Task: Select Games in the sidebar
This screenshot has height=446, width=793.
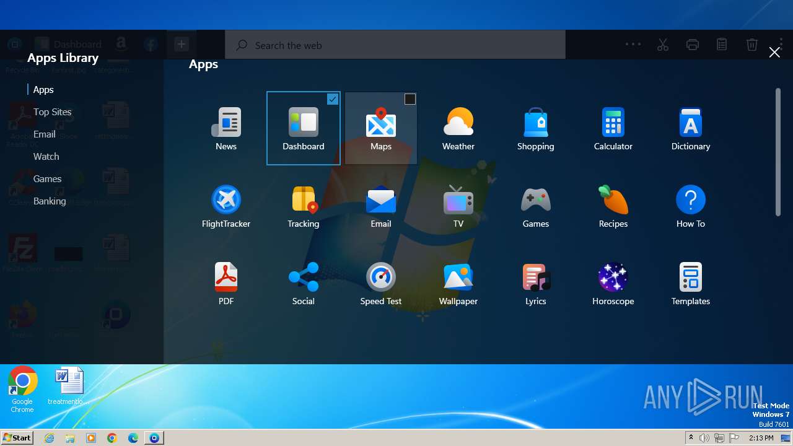Action: pos(48,179)
